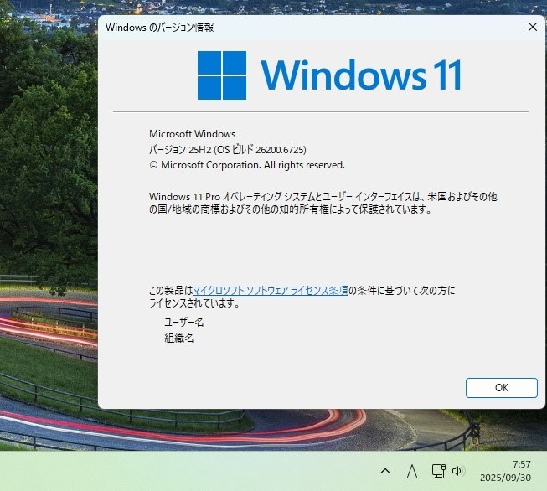This screenshot has width=547, height=491.
Task: Open the Microsoft software license terms link
Action: (271, 291)
